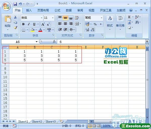Toggle italic formatting
Screen dimensions: 151x129
coord(29,24)
